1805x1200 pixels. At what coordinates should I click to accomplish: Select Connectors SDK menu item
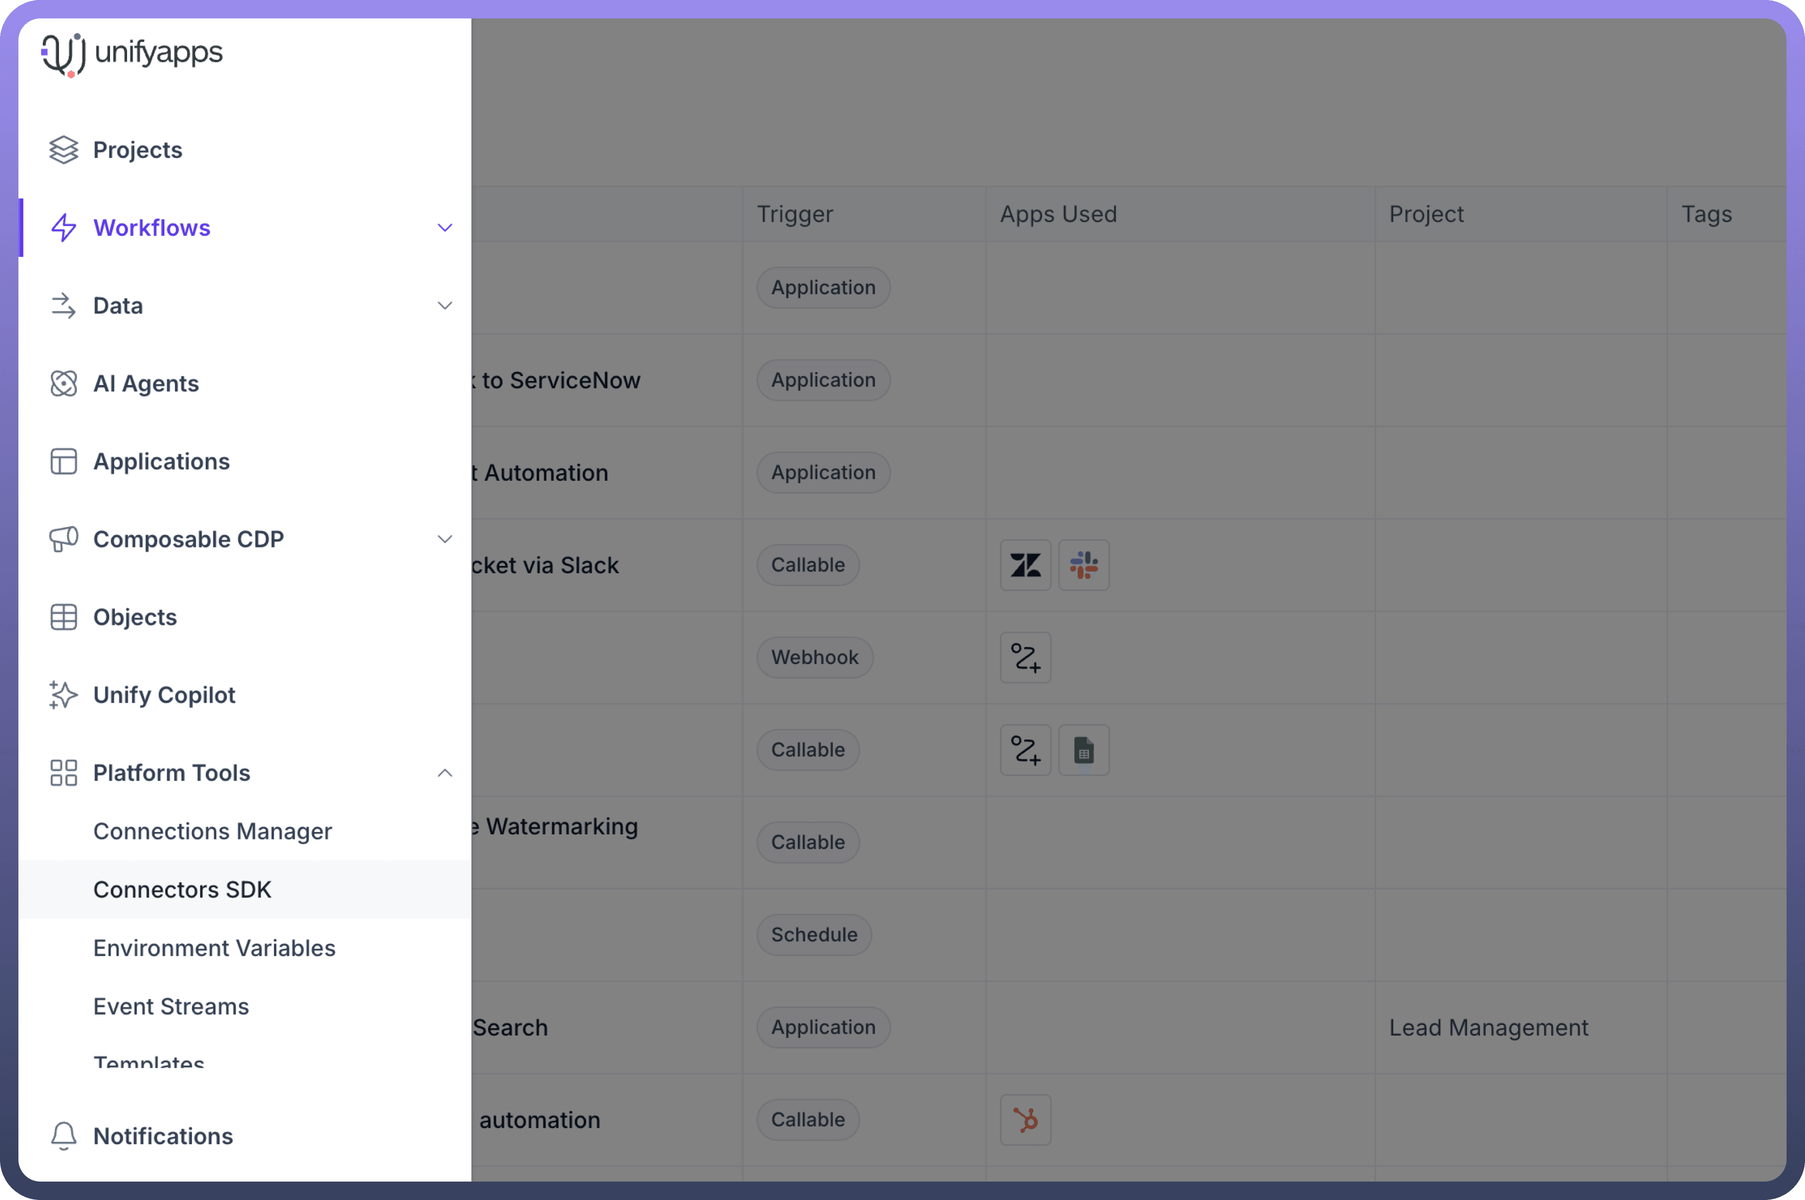(182, 890)
